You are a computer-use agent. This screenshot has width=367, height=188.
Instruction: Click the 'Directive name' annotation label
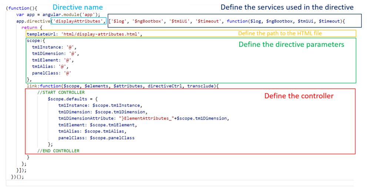pyautogui.click(x=77, y=7)
